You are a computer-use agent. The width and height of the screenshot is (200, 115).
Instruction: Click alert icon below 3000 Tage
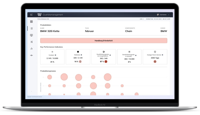(x=155, y=62)
